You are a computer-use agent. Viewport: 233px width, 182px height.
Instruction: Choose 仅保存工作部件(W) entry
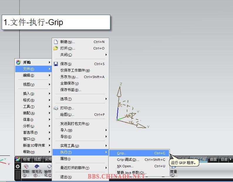tap(80, 70)
